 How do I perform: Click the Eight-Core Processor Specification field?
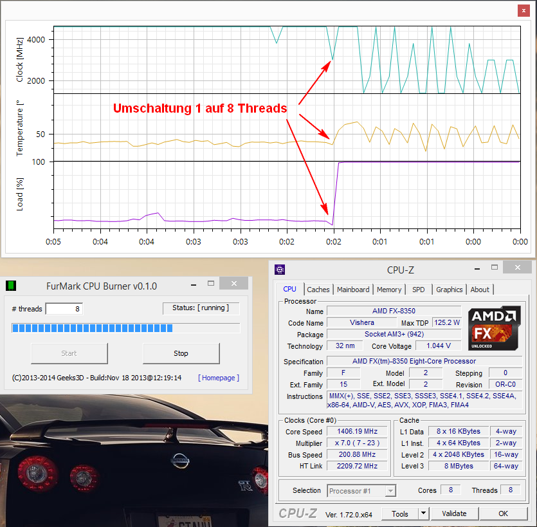(x=424, y=361)
